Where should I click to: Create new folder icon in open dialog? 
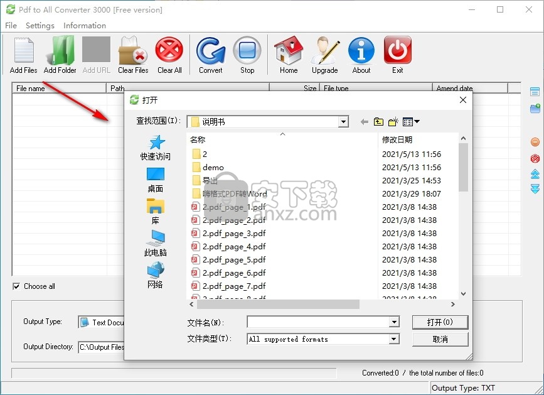pyautogui.click(x=393, y=122)
